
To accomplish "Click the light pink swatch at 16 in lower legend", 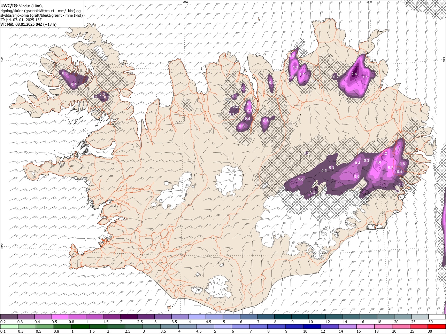I will point(365,326).
